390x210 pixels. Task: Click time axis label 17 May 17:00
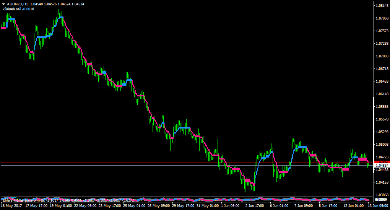36,206
